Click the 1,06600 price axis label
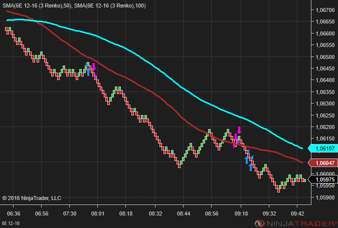Image resolution: width=338 pixels, height=228 pixels. [325, 33]
